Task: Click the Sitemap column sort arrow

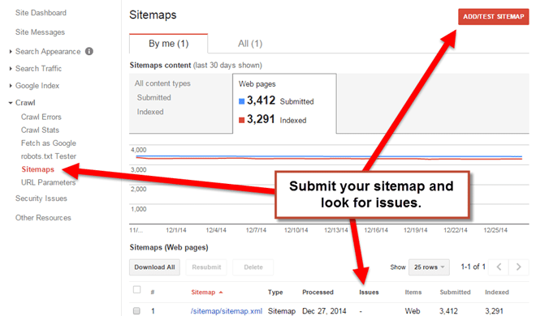Action: (221, 293)
